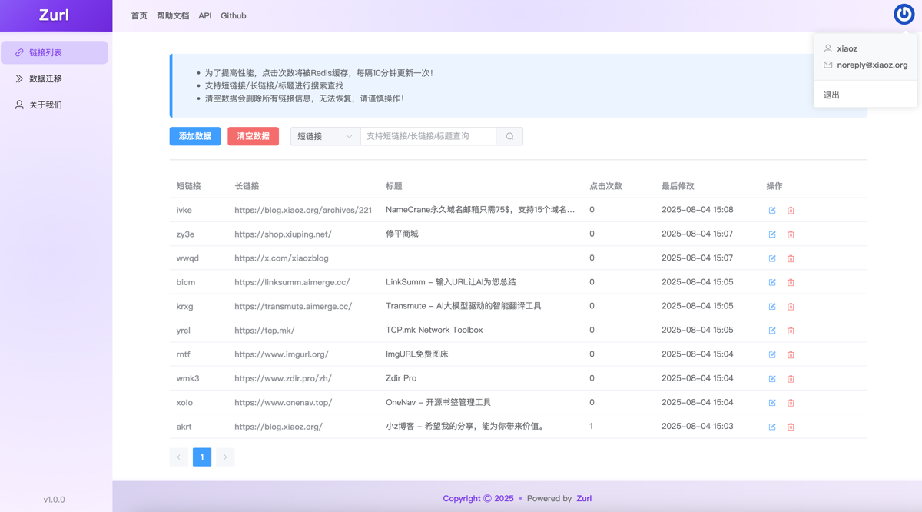This screenshot has height=512, width=922.
Task: Delete the wmk3 Zdir Pro entry
Action: pos(791,378)
